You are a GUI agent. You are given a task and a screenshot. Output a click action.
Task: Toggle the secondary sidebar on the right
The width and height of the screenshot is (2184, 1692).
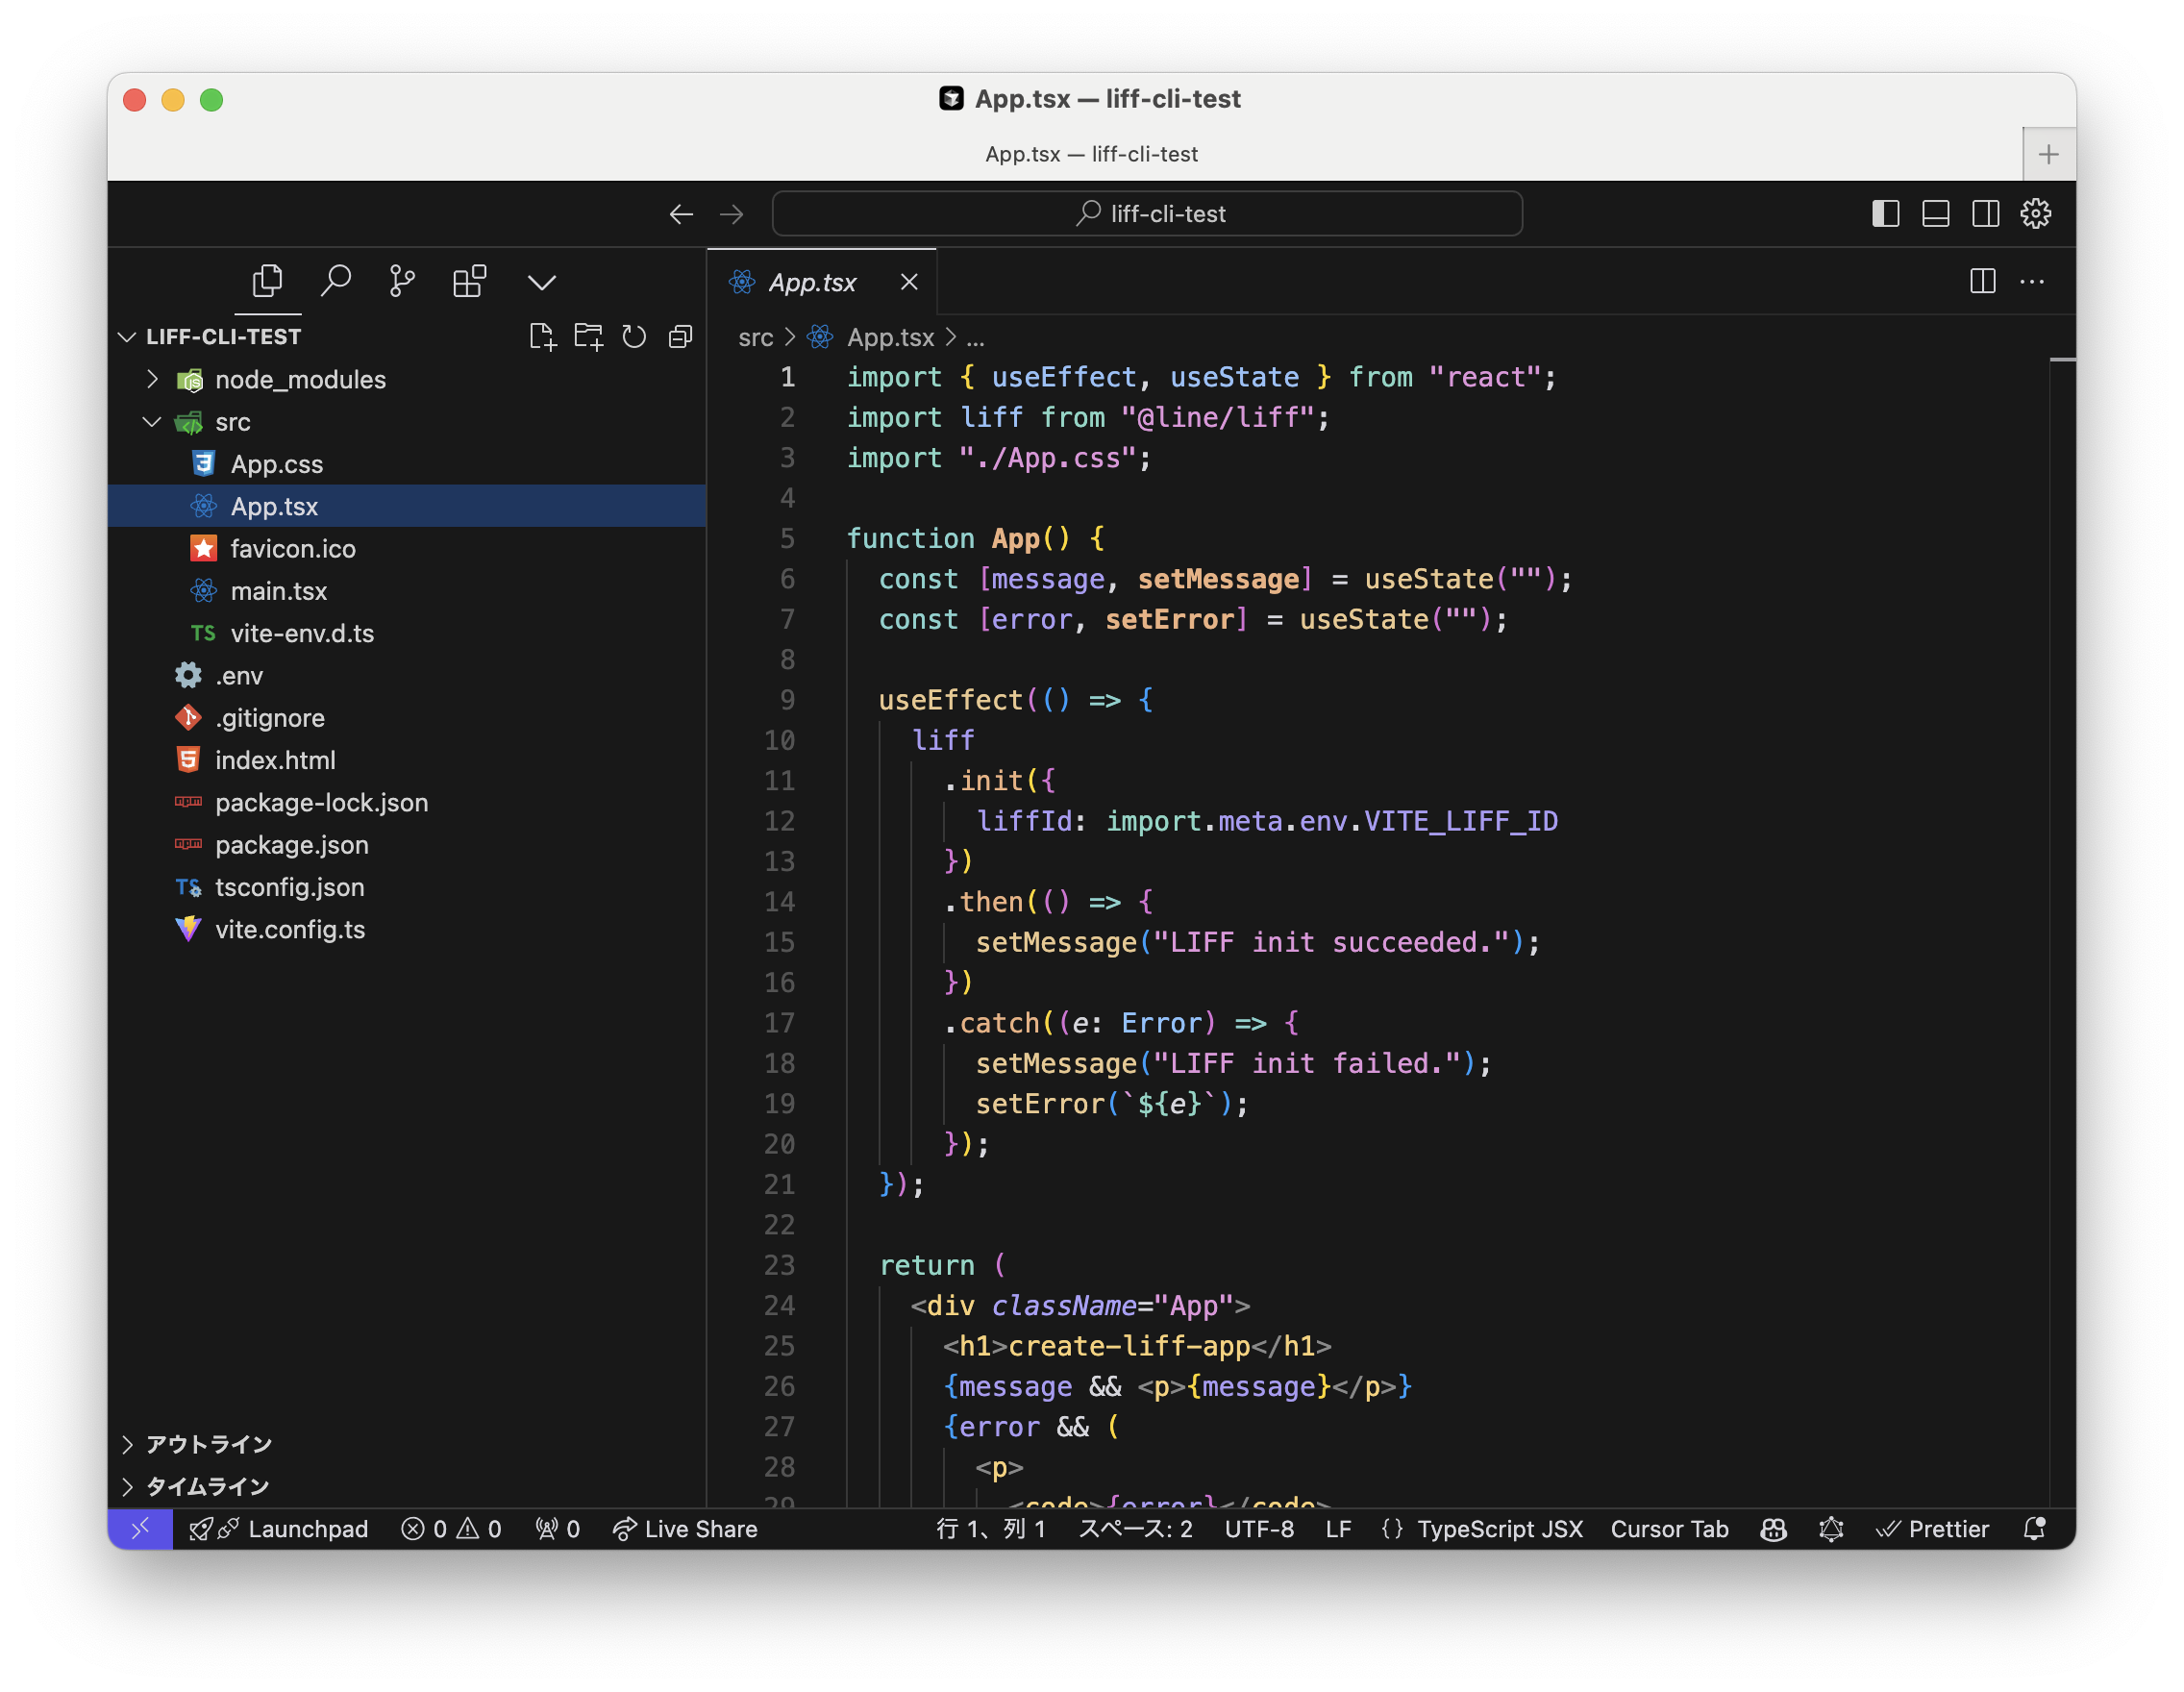(x=1985, y=213)
